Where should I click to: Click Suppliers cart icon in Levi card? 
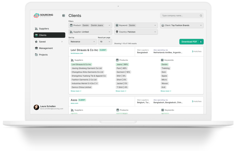tap(72, 60)
